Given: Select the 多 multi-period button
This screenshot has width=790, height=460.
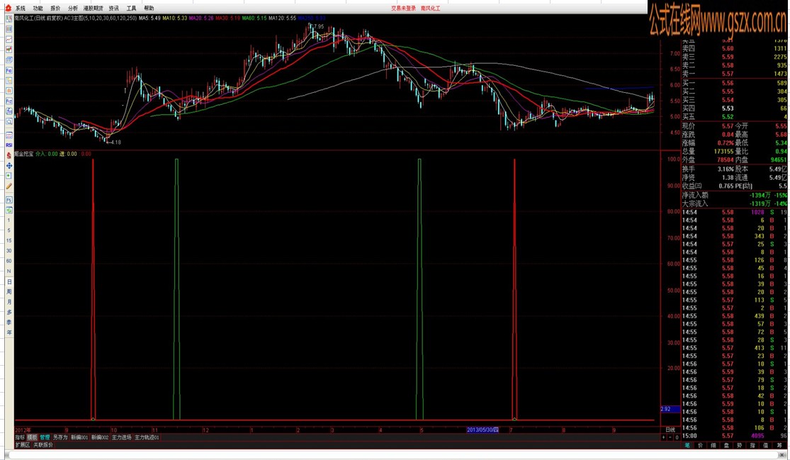Looking at the screenshot, I should [9, 313].
